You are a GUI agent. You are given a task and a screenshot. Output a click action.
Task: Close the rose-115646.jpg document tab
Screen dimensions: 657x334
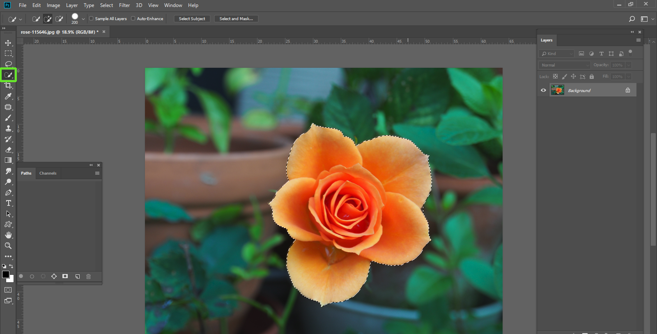tap(104, 32)
